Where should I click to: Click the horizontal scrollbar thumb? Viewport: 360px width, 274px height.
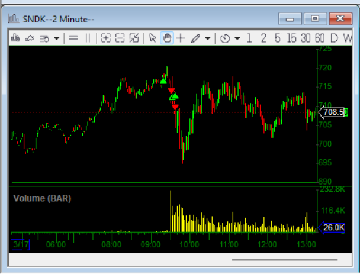click(285, 260)
